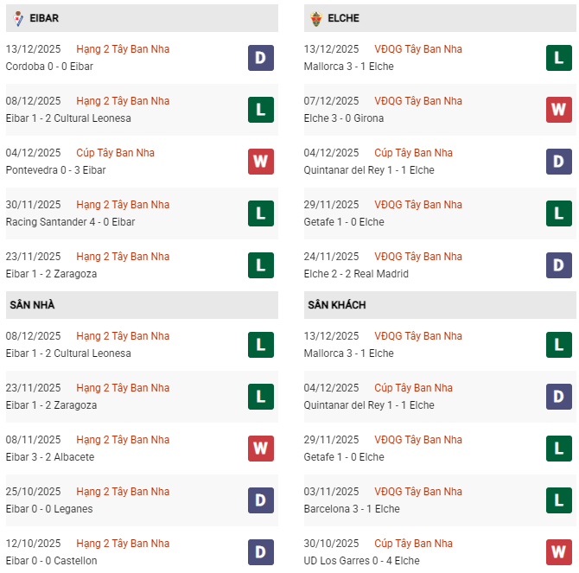Click the Elche club crest icon
579x573 pixels.
click(x=316, y=18)
